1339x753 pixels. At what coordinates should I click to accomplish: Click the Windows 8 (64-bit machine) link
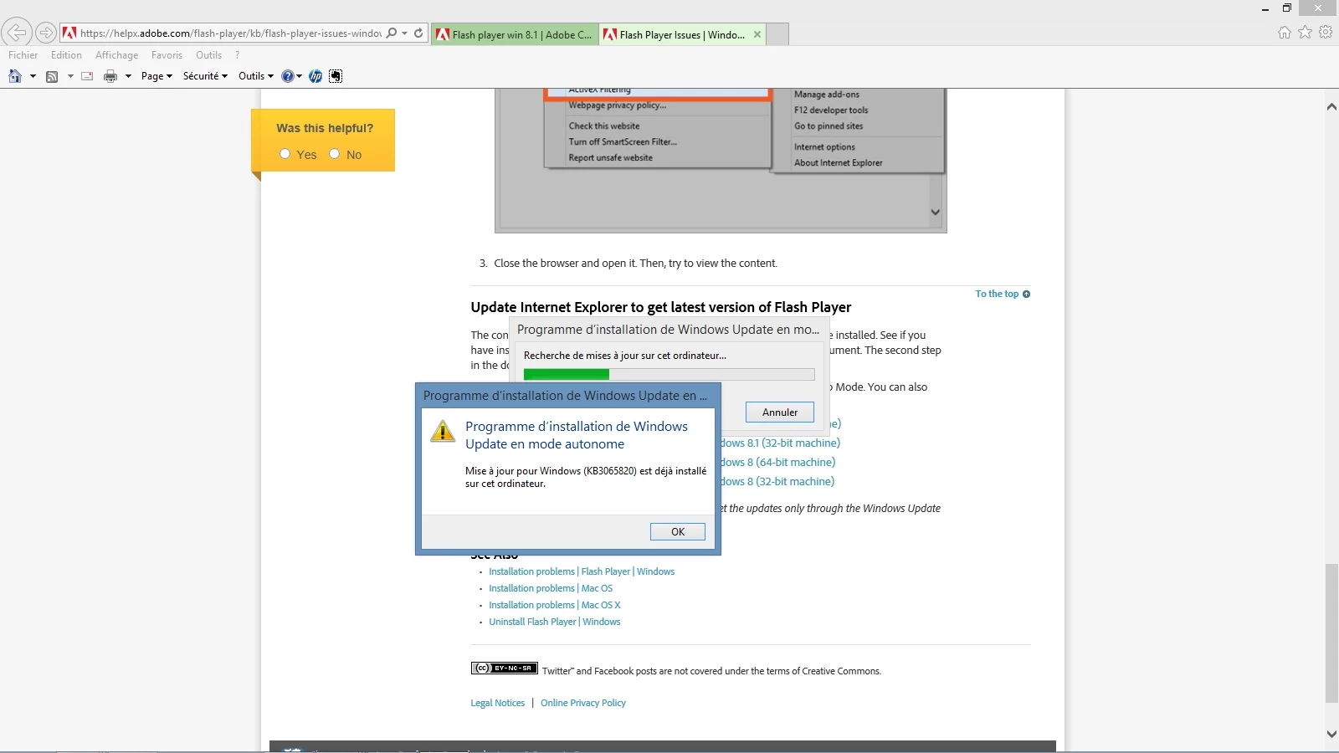[778, 462]
